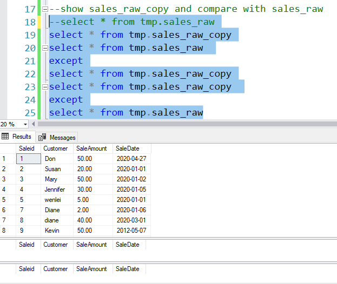Click SaleDate header in third result grid
Image resolution: width=337 pixels, height=284 pixels.
pos(129,269)
